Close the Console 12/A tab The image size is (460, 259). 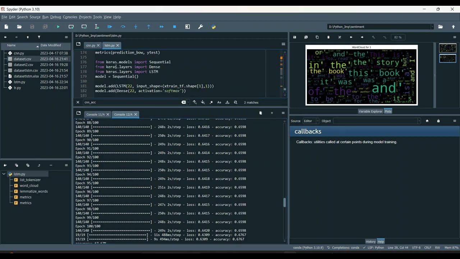click(x=135, y=114)
